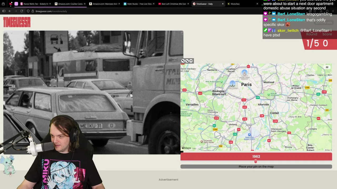Reload the TimeGuessr page
Viewport: 337px width, 189px height.
[x=22, y=11]
